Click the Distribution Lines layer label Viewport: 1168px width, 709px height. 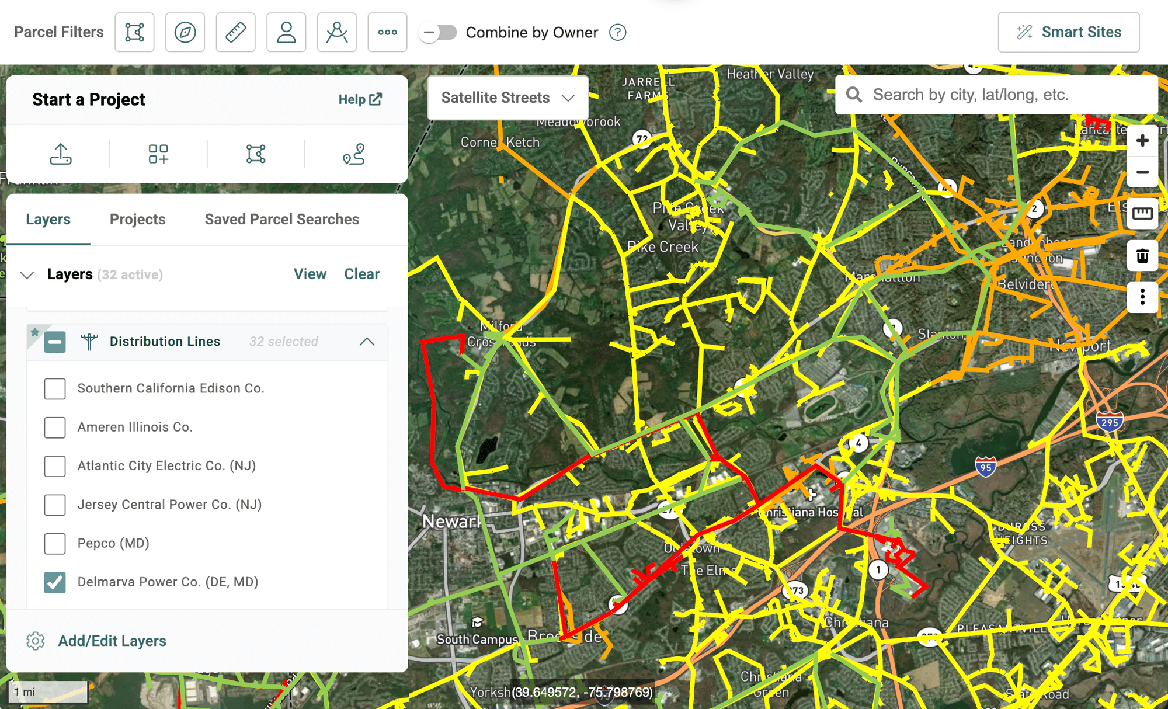click(x=165, y=342)
